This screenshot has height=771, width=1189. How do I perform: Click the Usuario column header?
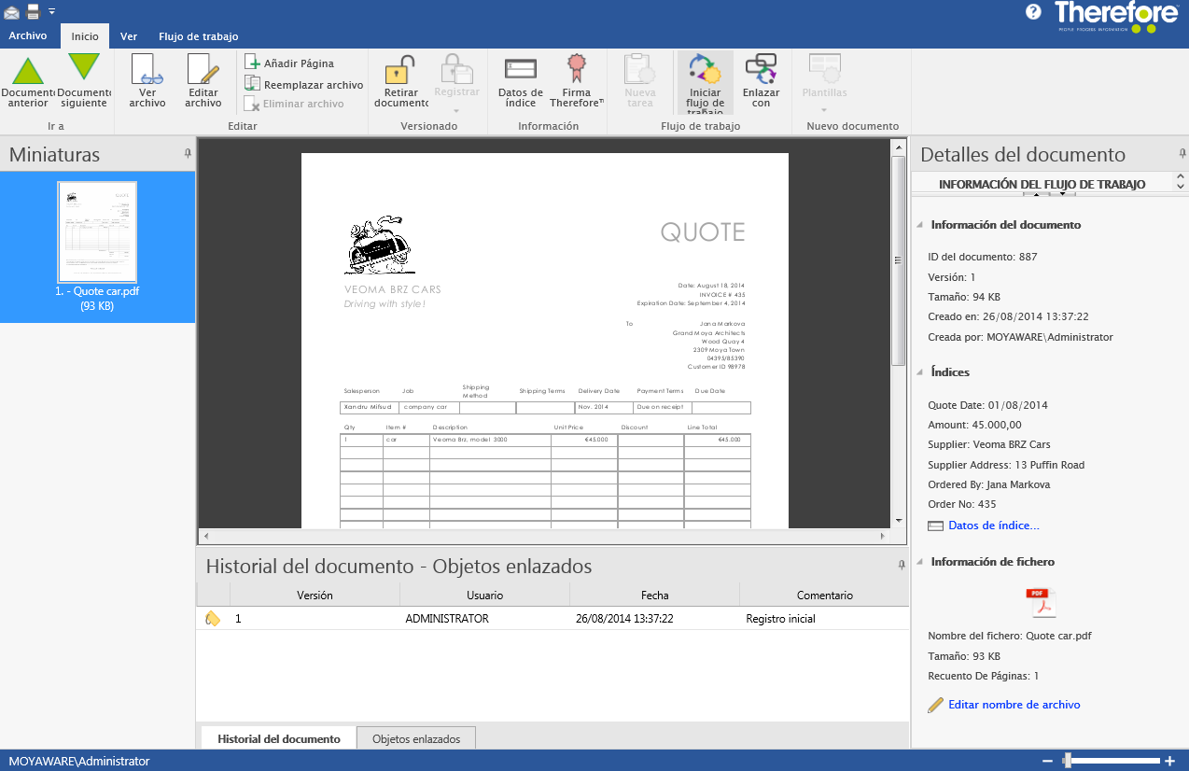(x=484, y=595)
